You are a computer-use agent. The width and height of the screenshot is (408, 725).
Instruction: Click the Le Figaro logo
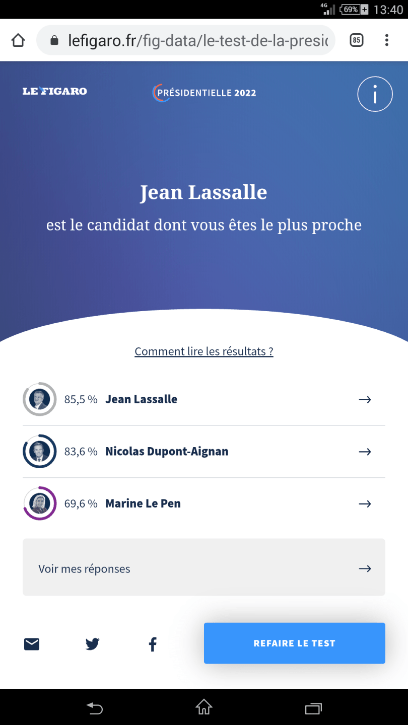54,91
